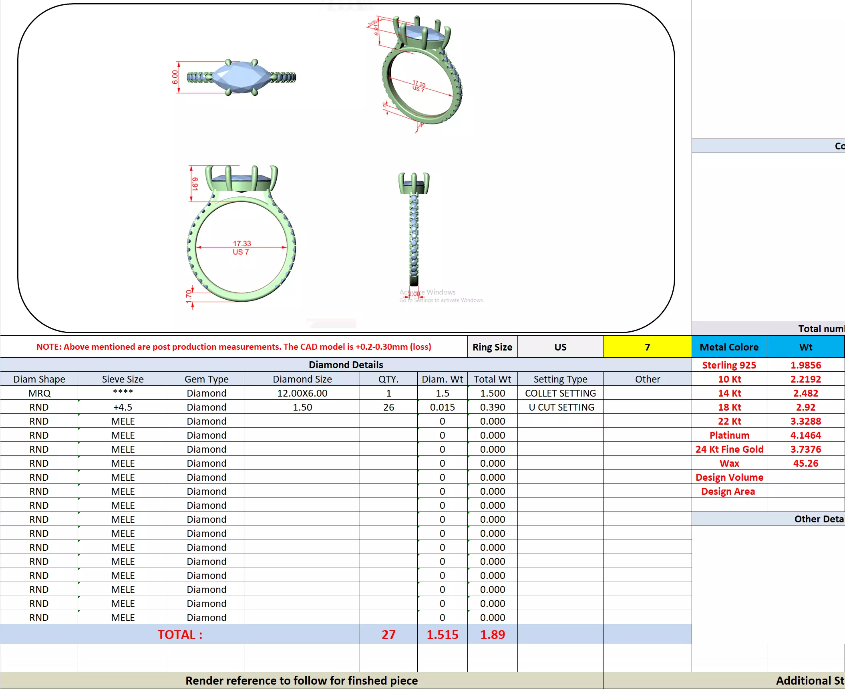This screenshot has height=689, width=845.
Task: Click the 12.00X6.00 diamond size cell
Action: [x=302, y=393]
